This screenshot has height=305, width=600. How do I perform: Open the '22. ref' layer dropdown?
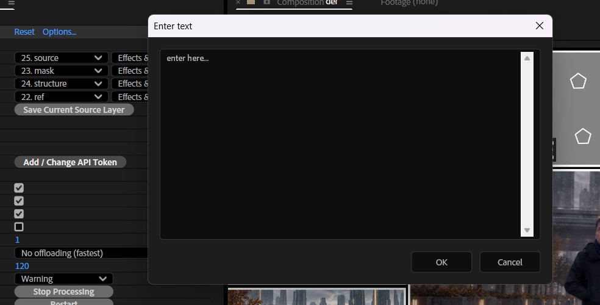pyautogui.click(x=61, y=97)
